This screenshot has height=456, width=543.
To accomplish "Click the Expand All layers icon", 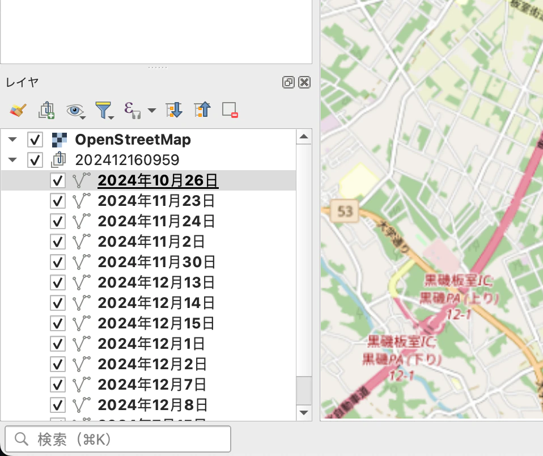I will pyautogui.click(x=174, y=110).
